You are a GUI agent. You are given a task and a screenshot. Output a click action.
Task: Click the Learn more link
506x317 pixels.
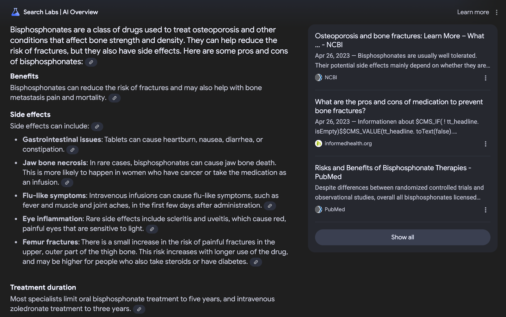[473, 12]
